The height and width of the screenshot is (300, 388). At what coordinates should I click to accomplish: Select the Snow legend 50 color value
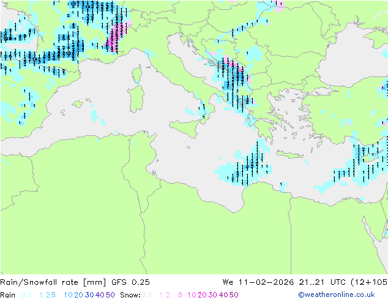pyautogui.click(x=234, y=295)
